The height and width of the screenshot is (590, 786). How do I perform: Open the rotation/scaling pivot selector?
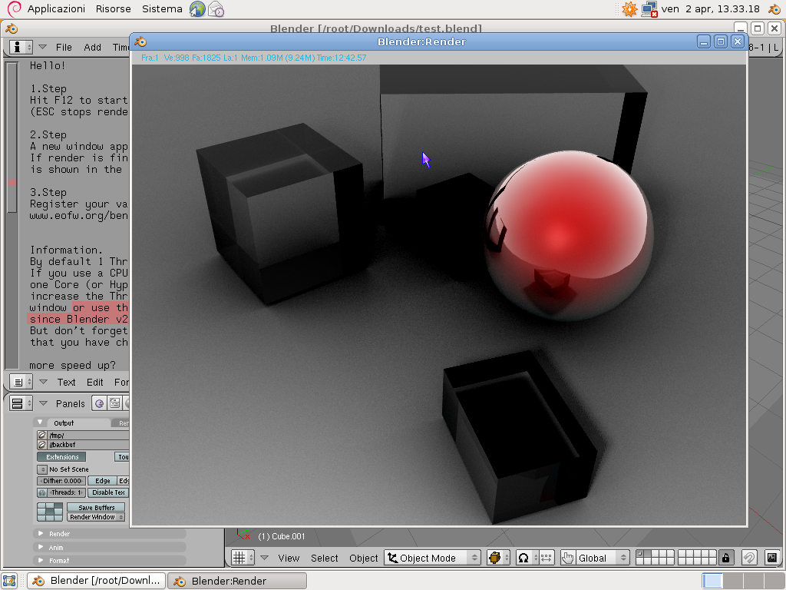[x=527, y=558]
